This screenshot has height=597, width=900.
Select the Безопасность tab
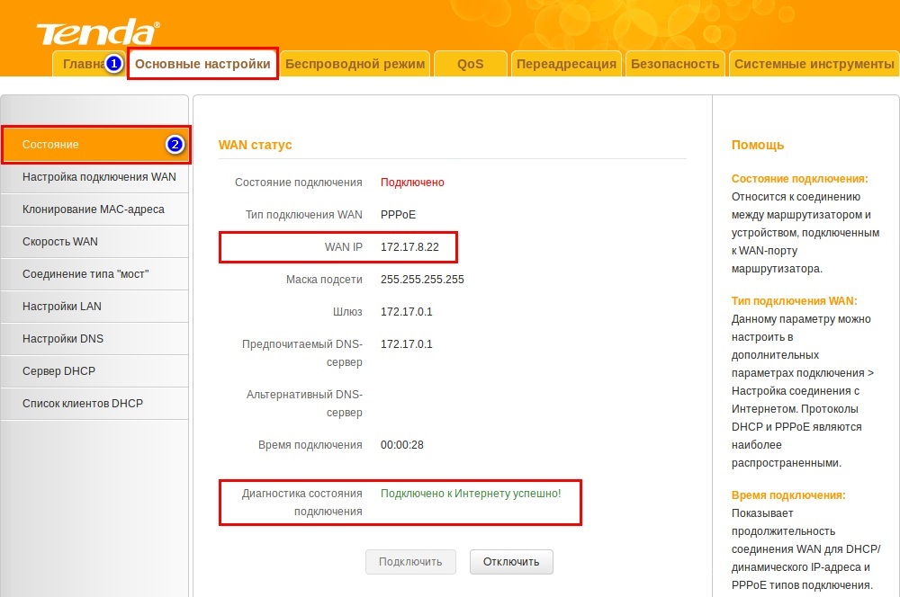(675, 64)
